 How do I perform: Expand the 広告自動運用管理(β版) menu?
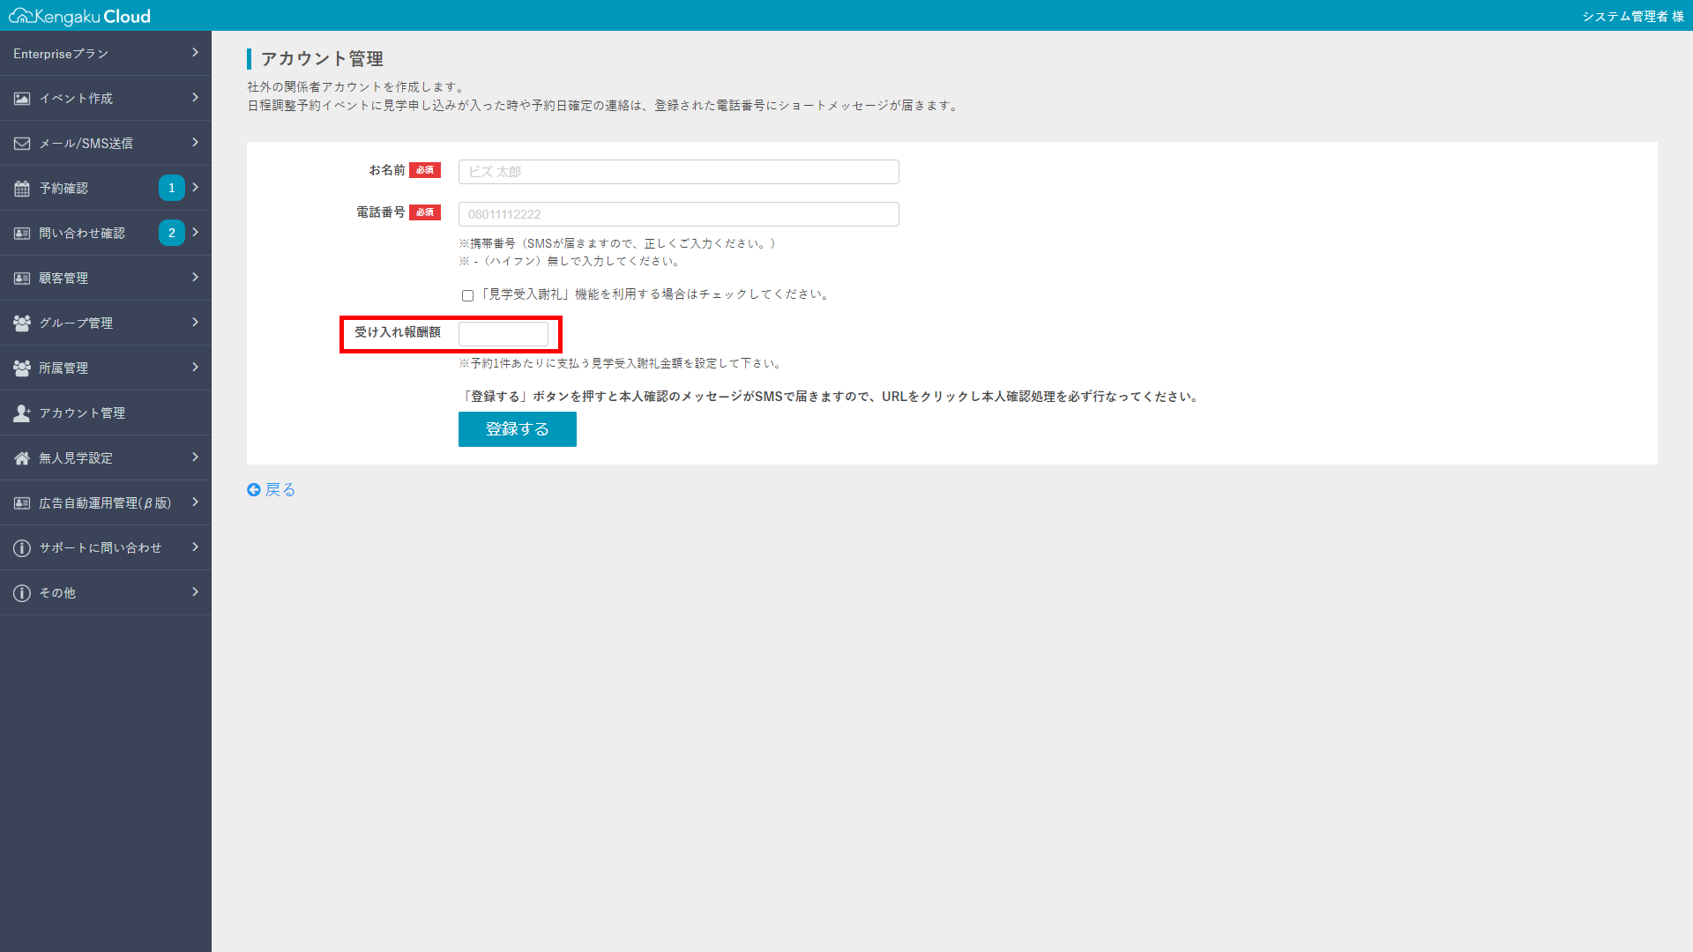click(x=195, y=502)
